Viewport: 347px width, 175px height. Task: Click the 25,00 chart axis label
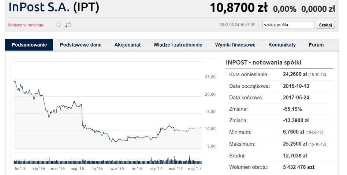(x=210, y=77)
